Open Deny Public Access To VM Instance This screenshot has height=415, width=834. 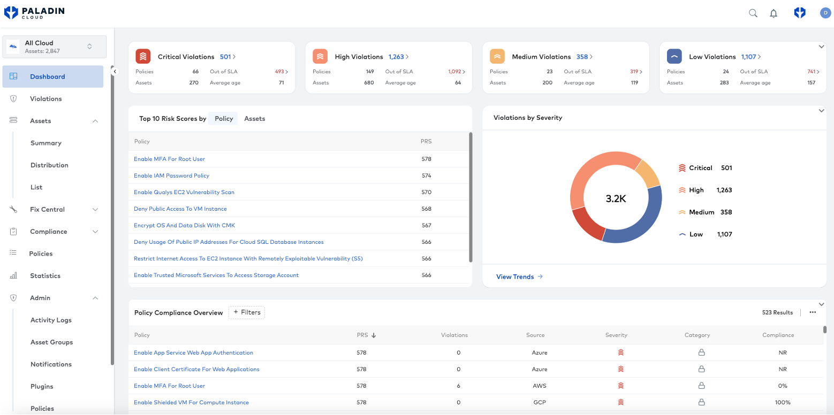[x=180, y=209]
